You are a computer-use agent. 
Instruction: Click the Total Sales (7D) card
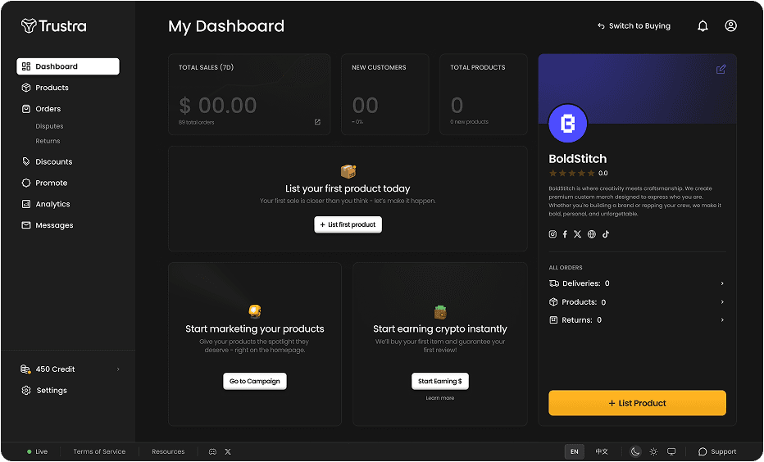(249, 94)
